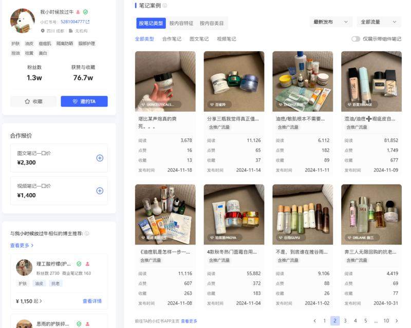Image resolution: width=411 pixels, height=328 pixels.
Task: Click verified badge next to 患雨的护肤碎
Action: 79,324
